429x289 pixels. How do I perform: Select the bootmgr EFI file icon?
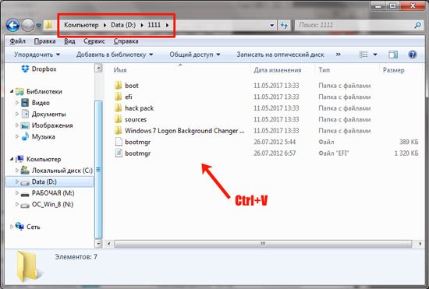tap(119, 153)
